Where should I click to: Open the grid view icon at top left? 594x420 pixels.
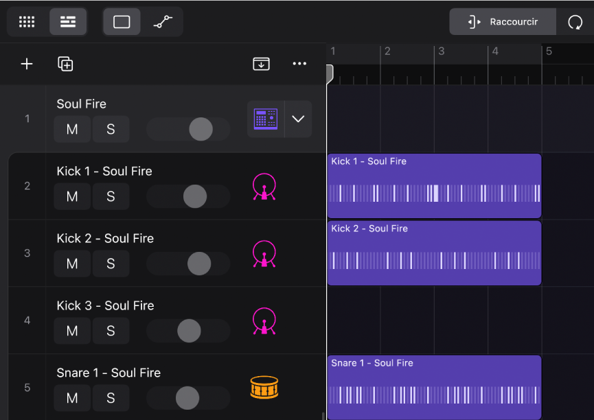click(x=27, y=21)
